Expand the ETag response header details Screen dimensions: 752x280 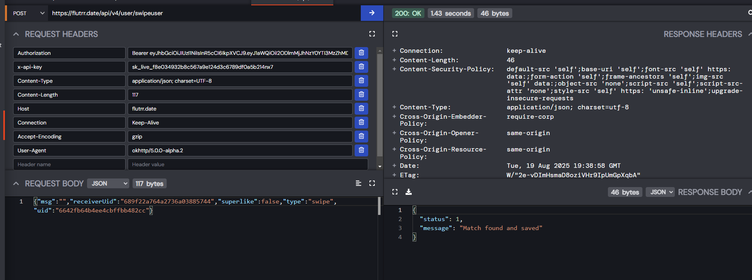click(x=394, y=175)
